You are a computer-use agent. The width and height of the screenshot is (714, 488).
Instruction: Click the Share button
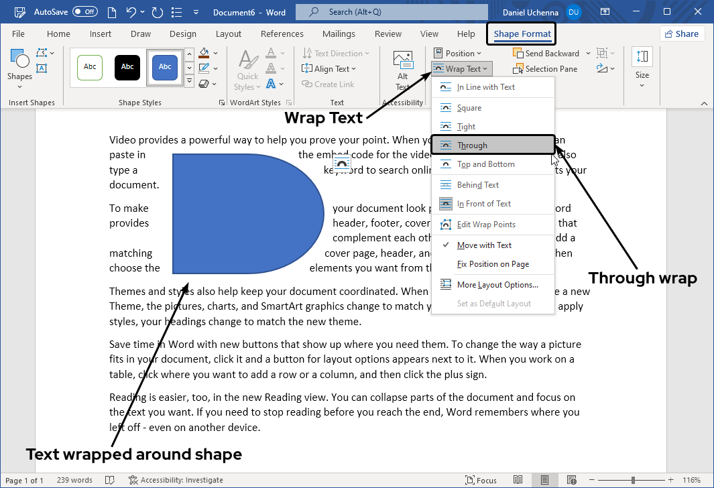(x=682, y=33)
